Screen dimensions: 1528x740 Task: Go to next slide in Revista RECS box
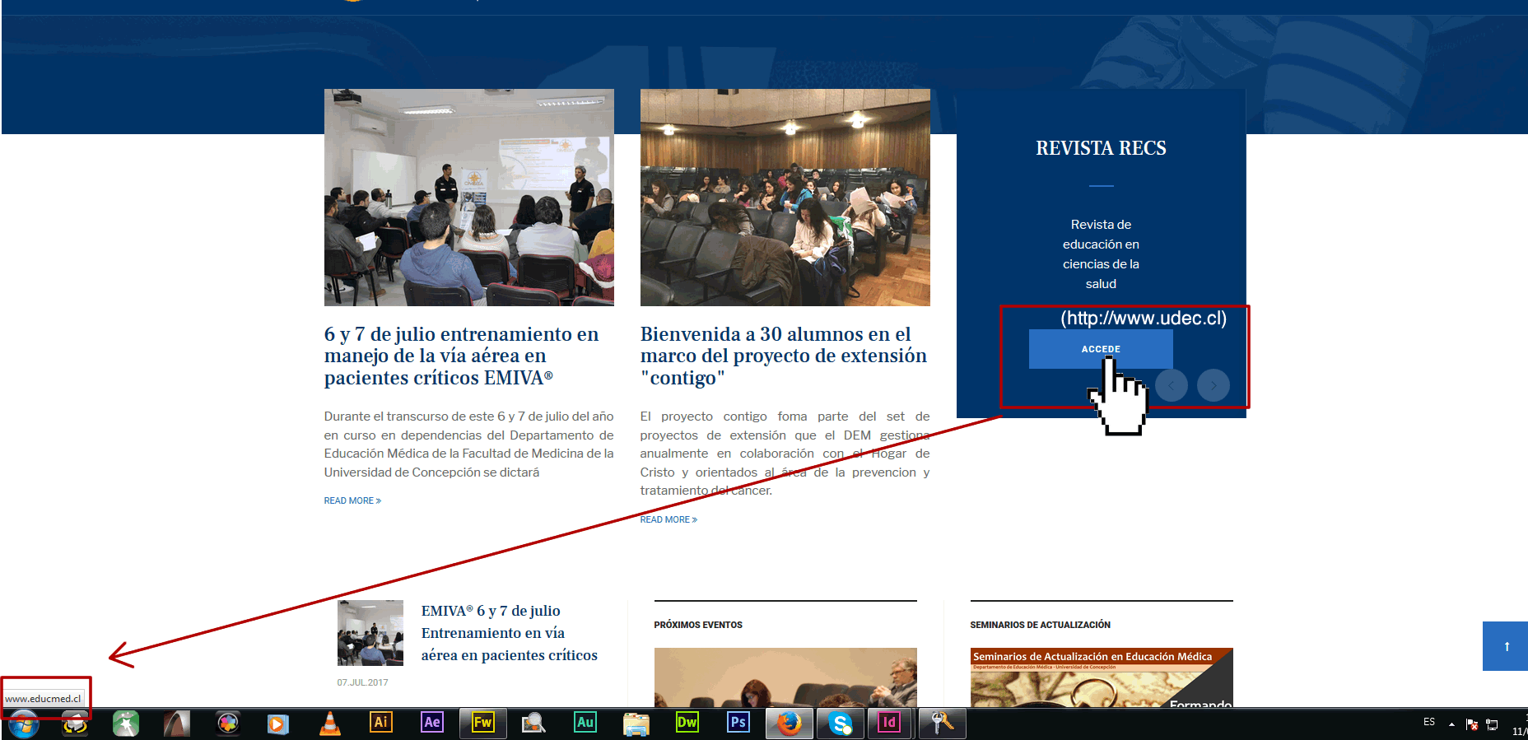1214,385
